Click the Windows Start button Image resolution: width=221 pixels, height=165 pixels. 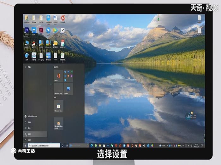click(x=25, y=146)
